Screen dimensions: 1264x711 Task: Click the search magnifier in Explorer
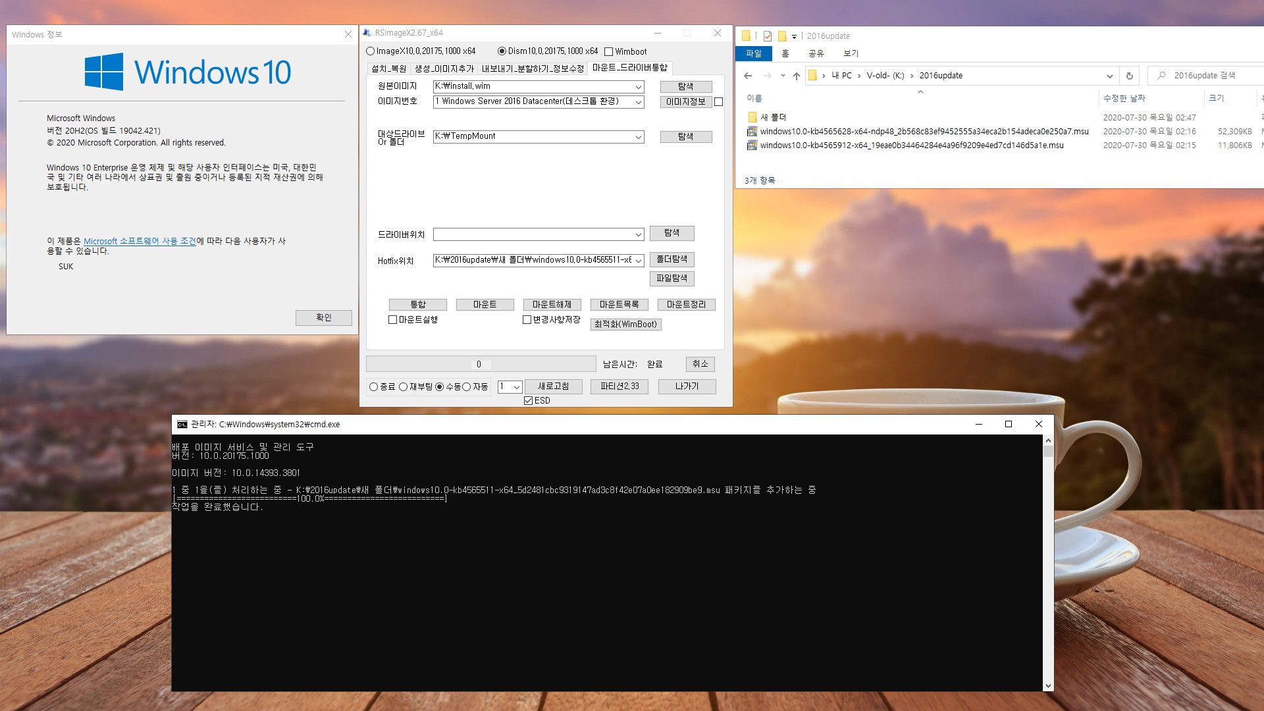coord(1161,76)
